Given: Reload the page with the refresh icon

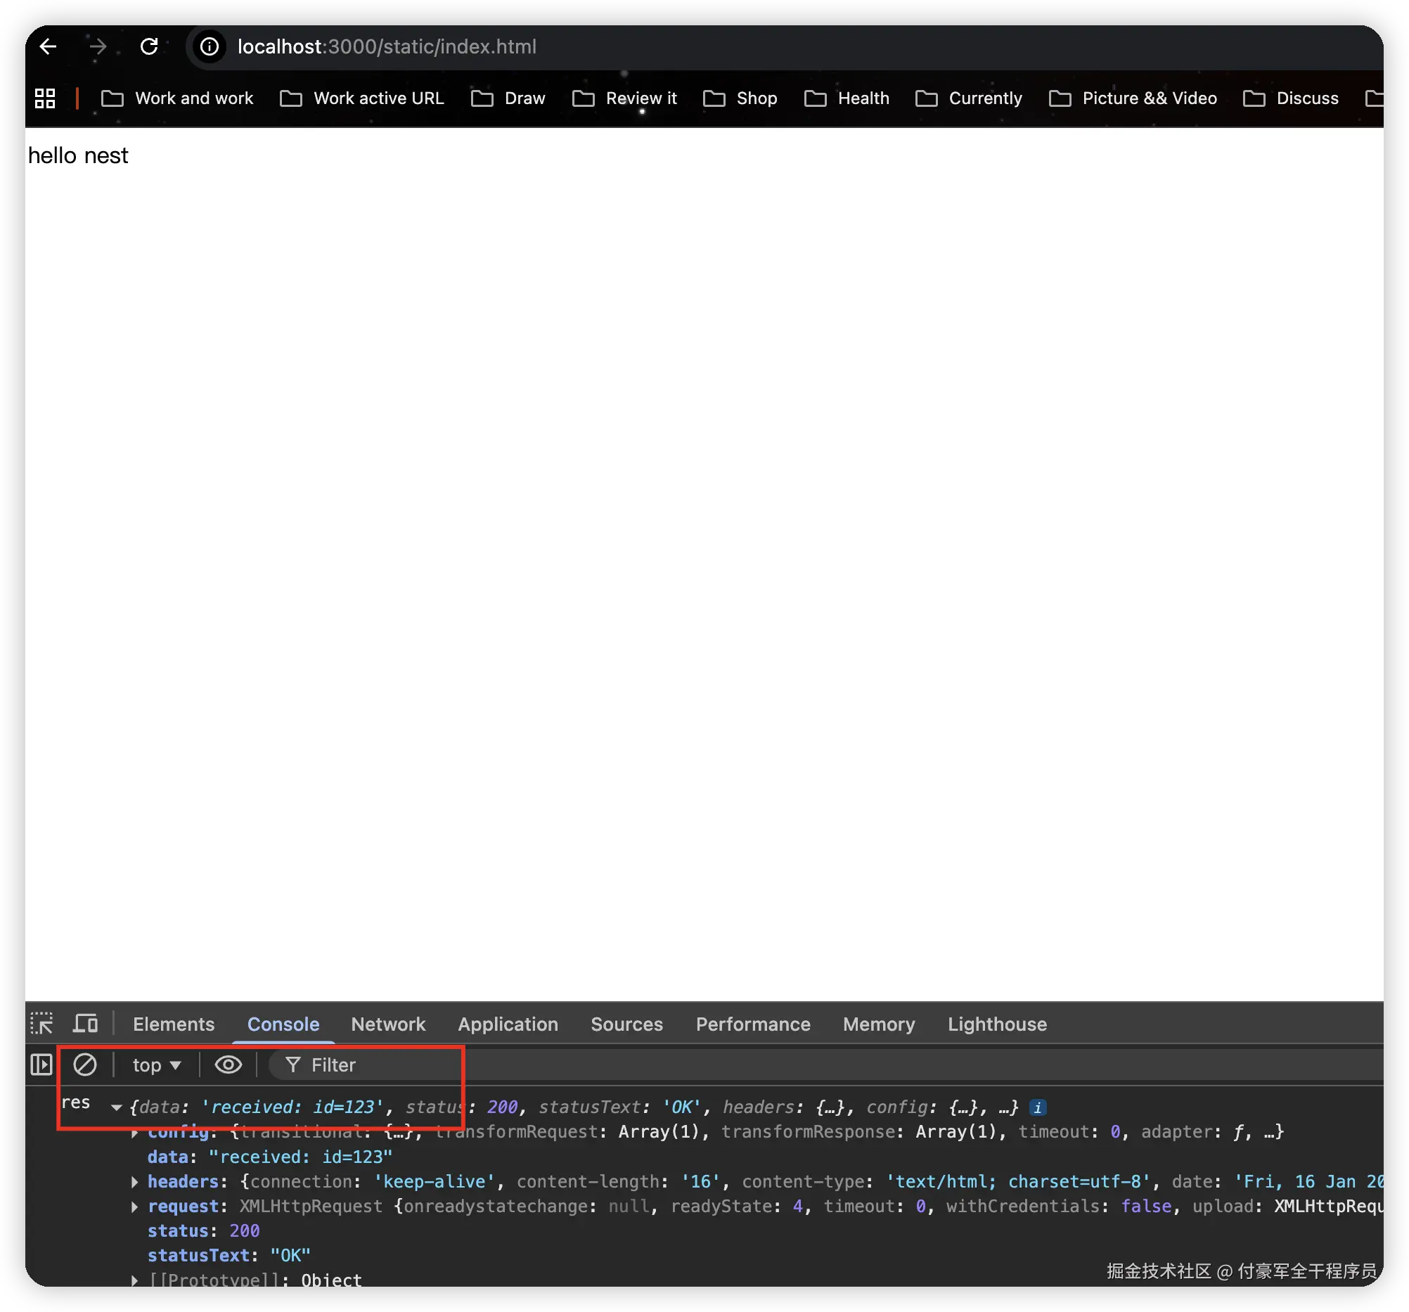Looking at the screenshot, I should pyautogui.click(x=149, y=47).
